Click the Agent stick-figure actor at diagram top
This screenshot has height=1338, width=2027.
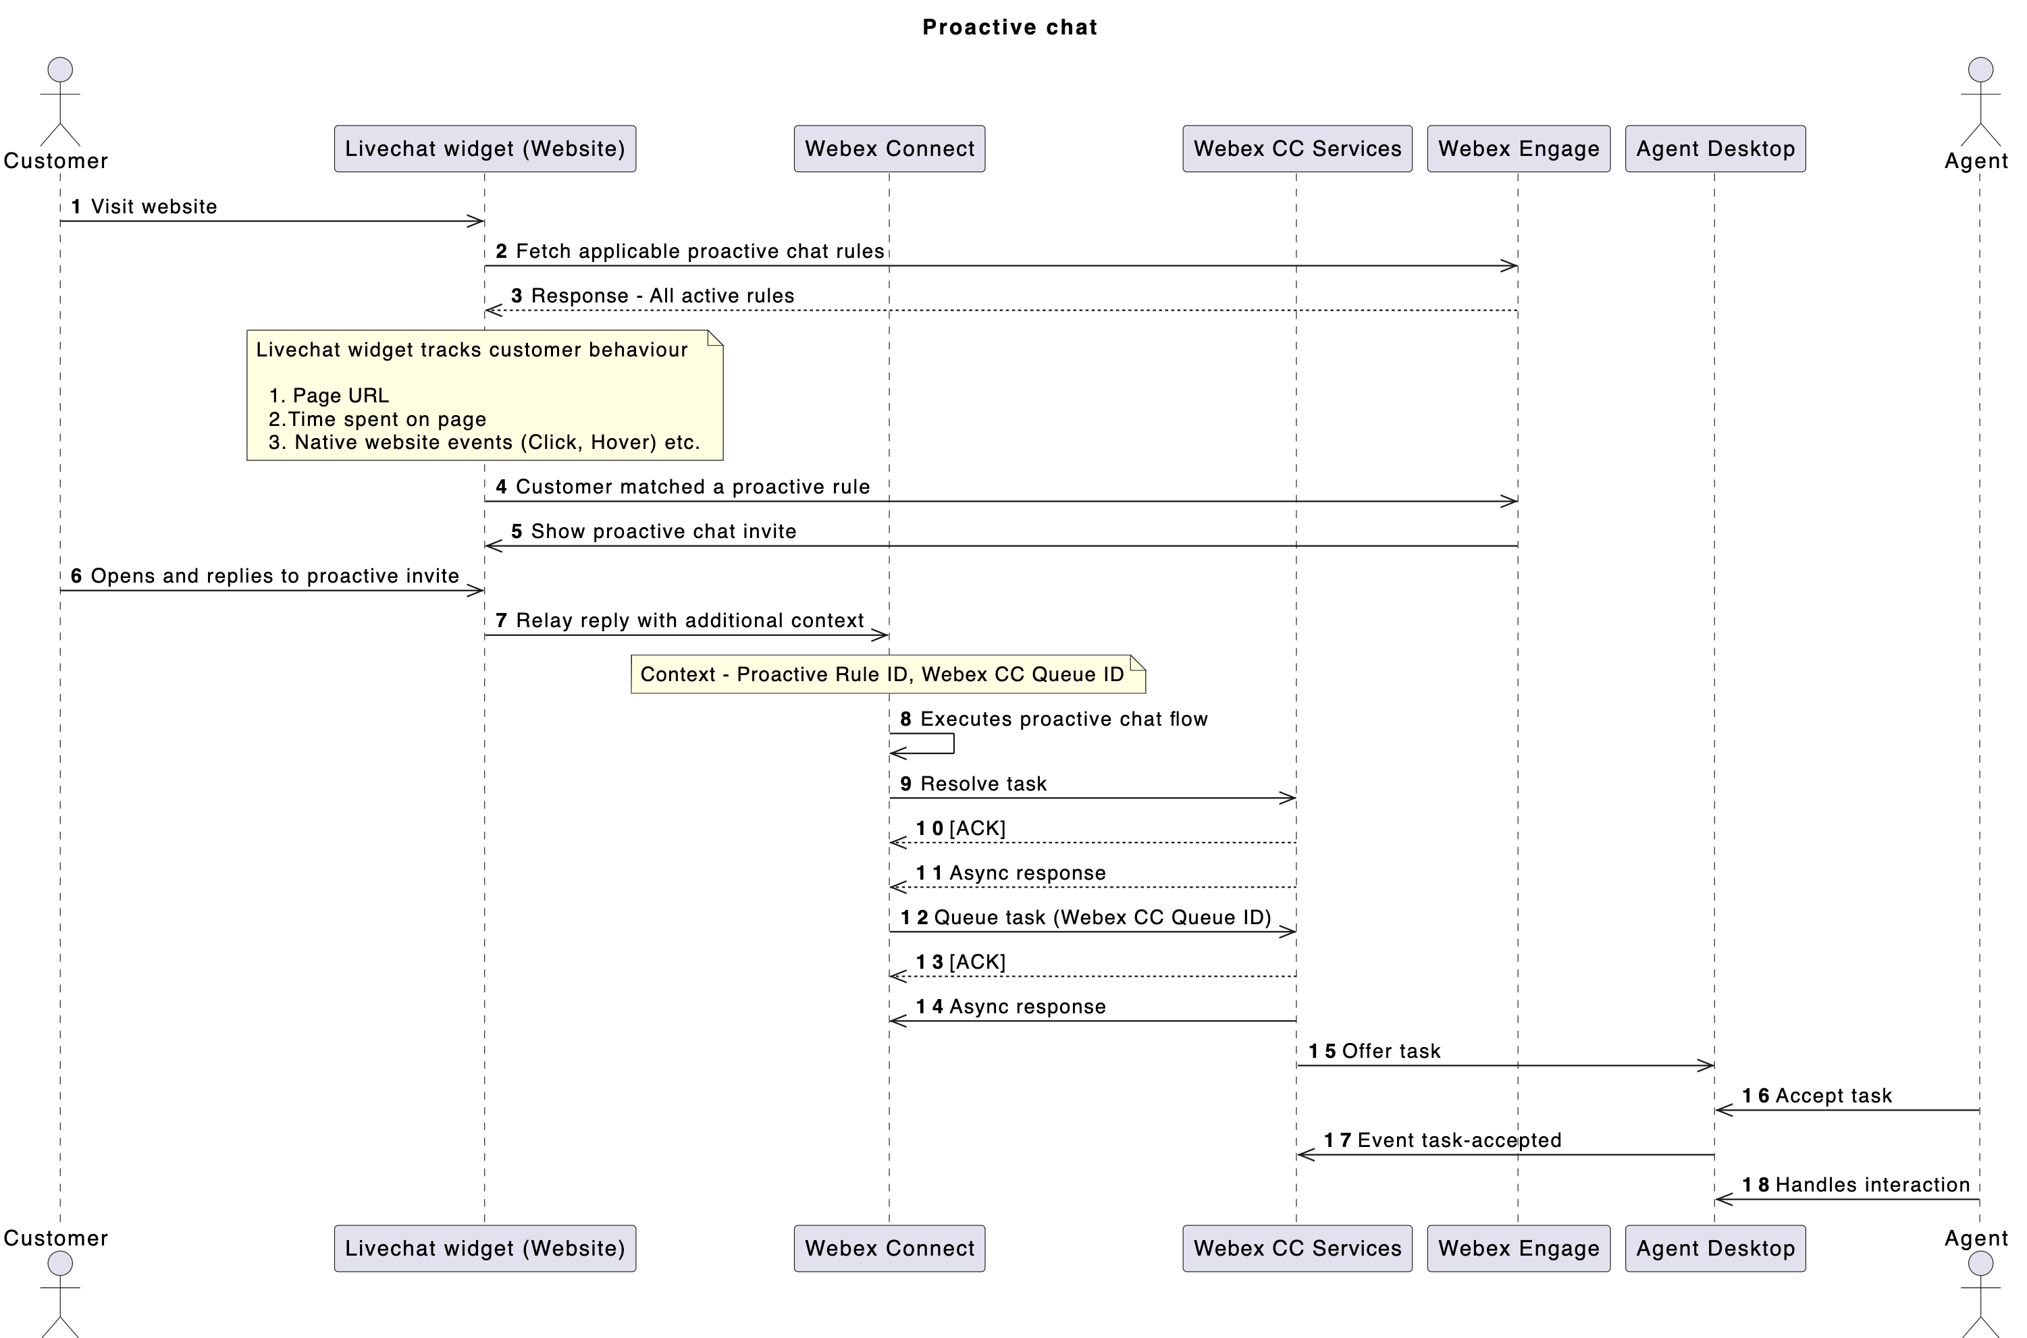pyautogui.click(x=1980, y=101)
